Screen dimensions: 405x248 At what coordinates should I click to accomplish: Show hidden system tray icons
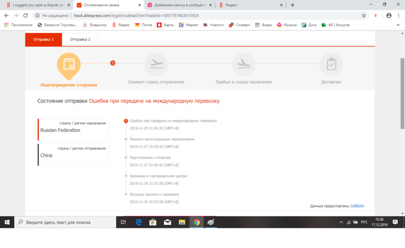click(341, 223)
